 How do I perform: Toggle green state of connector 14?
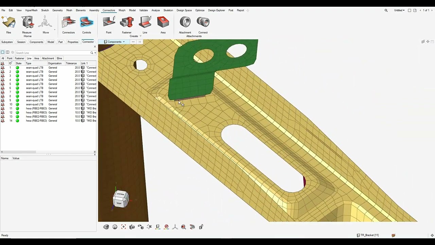pyautogui.click(x=17, y=121)
